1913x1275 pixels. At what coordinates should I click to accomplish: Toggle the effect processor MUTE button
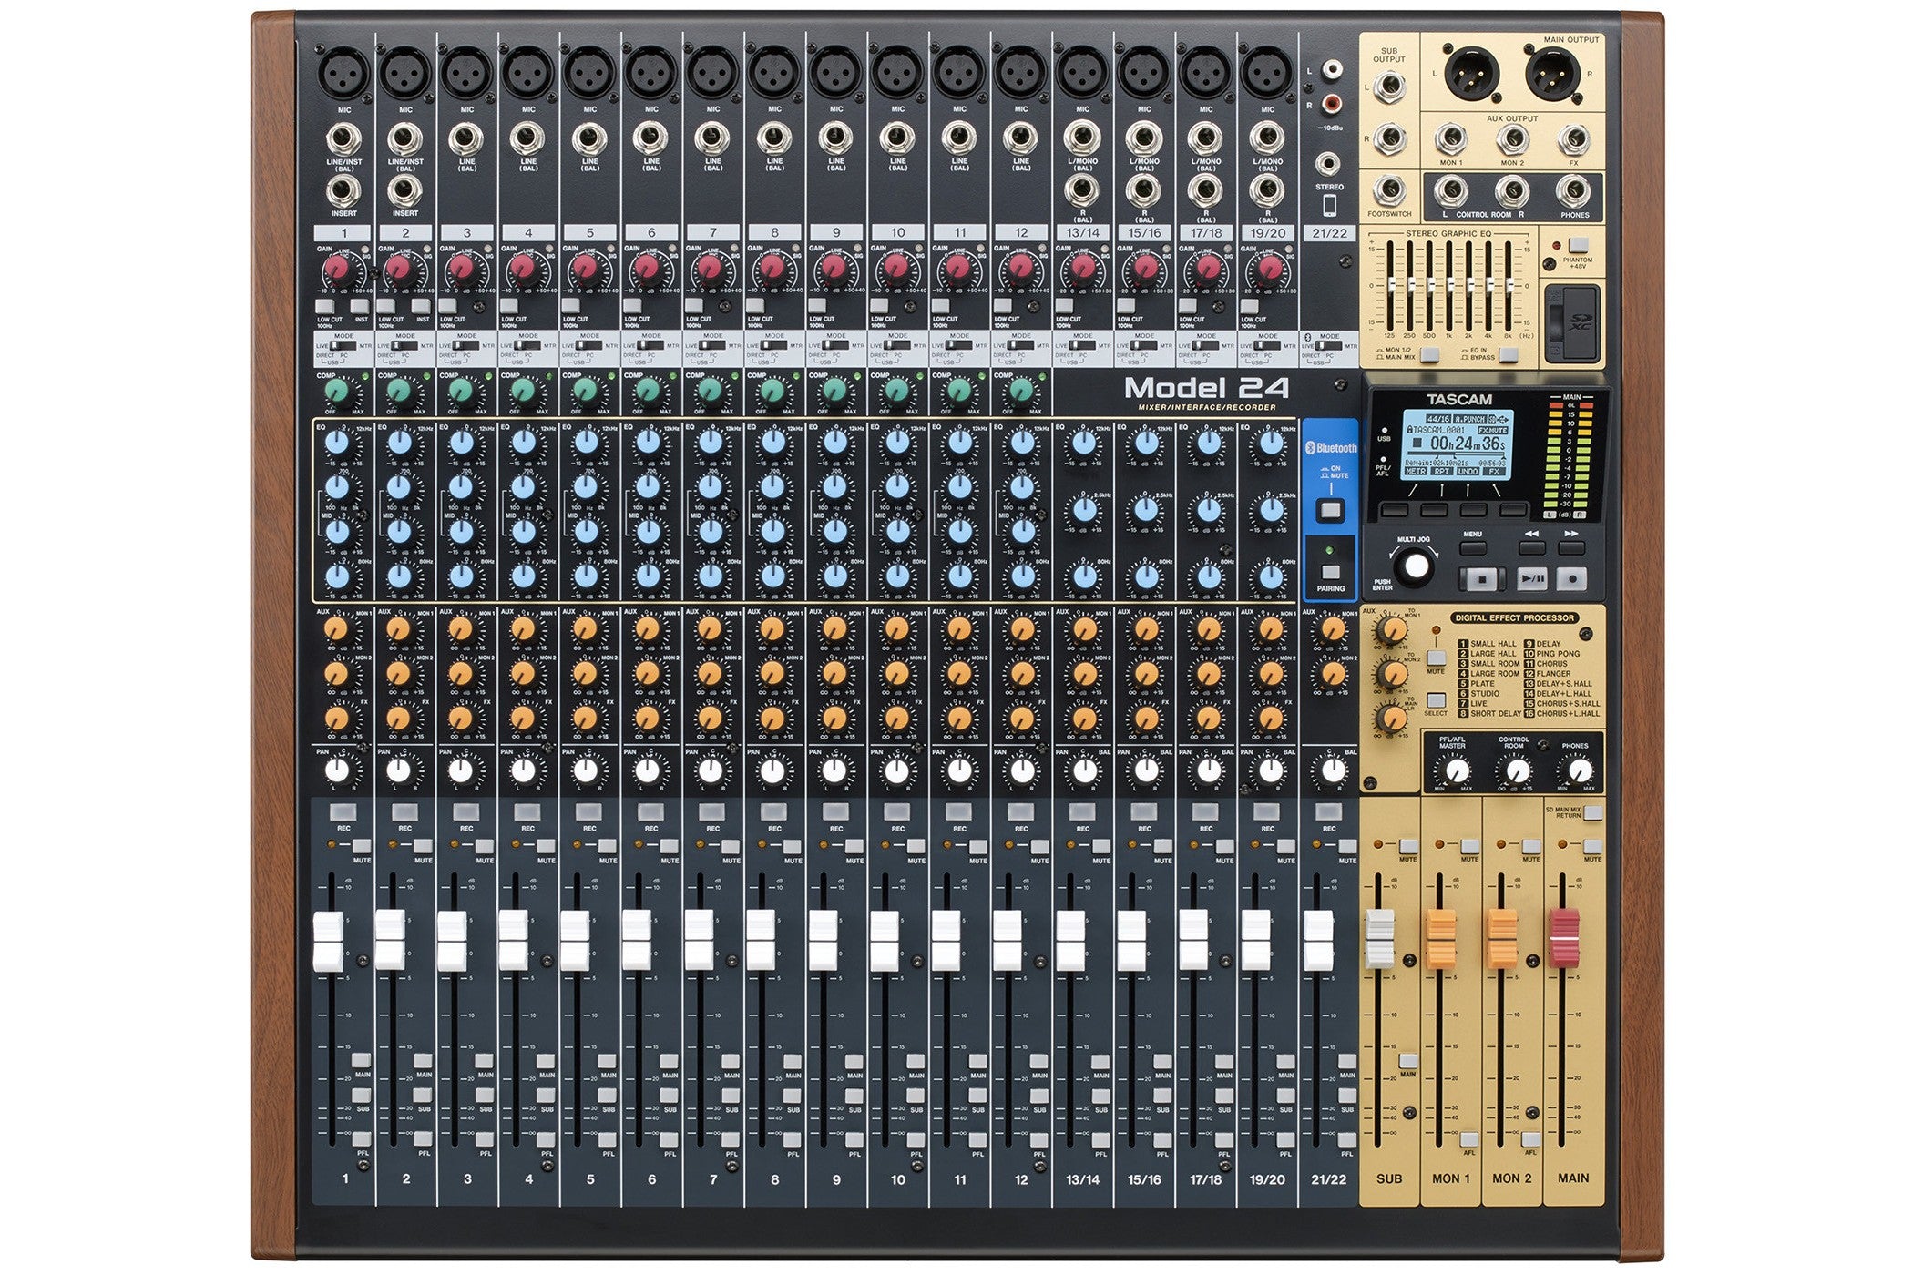tap(1436, 657)
